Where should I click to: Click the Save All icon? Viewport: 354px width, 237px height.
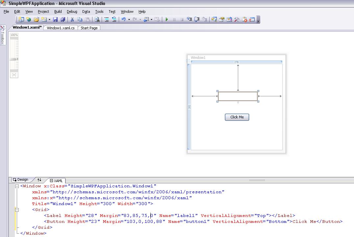63,19
